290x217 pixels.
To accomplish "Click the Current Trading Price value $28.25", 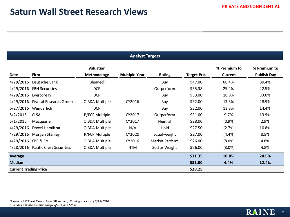I will (x=196, y=169).
